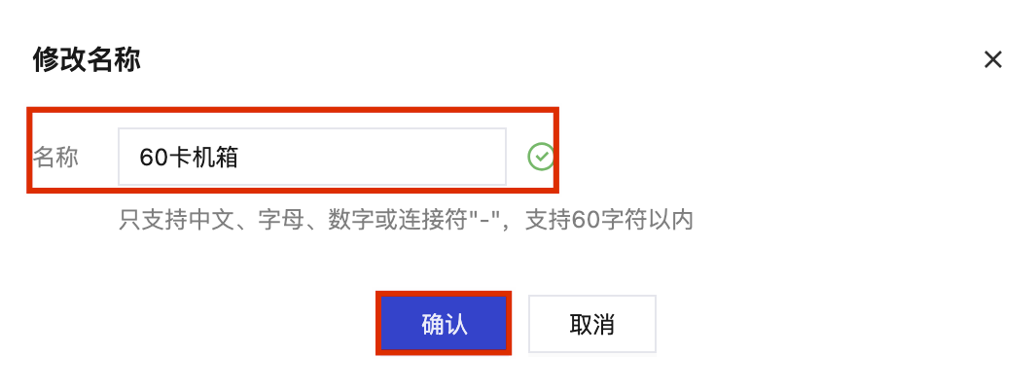This screenshot has height=392, width=1036.
Task: Dismiss the dialog via the top-right cross icon
Action: pyautogui.click(x=993, y=60)
